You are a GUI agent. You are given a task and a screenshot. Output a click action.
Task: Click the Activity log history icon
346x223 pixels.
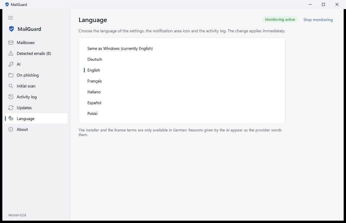click(11, 97)
